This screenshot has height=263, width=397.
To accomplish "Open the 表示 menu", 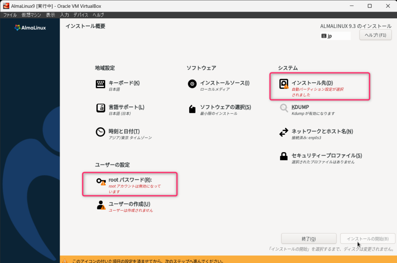I will point(50,15).
